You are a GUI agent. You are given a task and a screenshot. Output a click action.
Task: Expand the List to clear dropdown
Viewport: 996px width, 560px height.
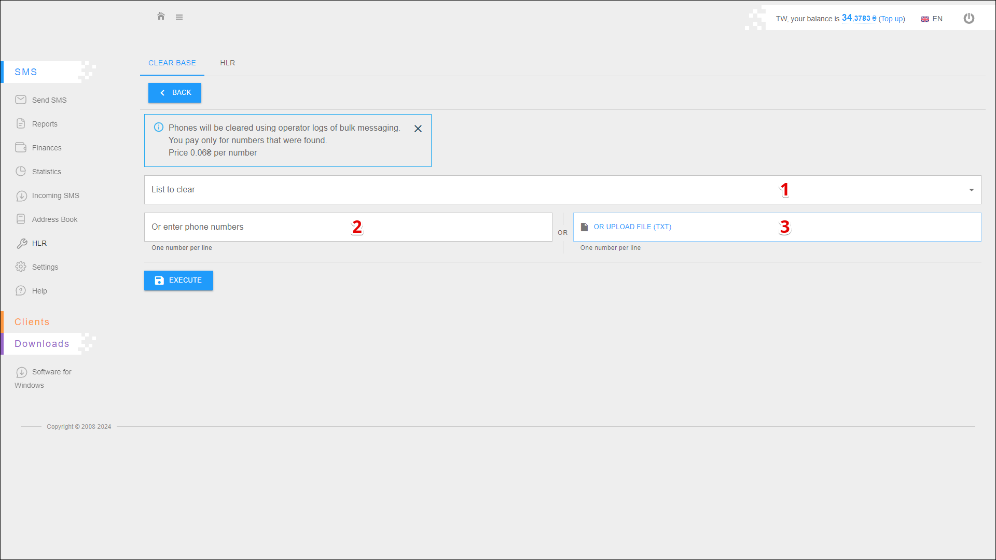click(x=562, y=190)
